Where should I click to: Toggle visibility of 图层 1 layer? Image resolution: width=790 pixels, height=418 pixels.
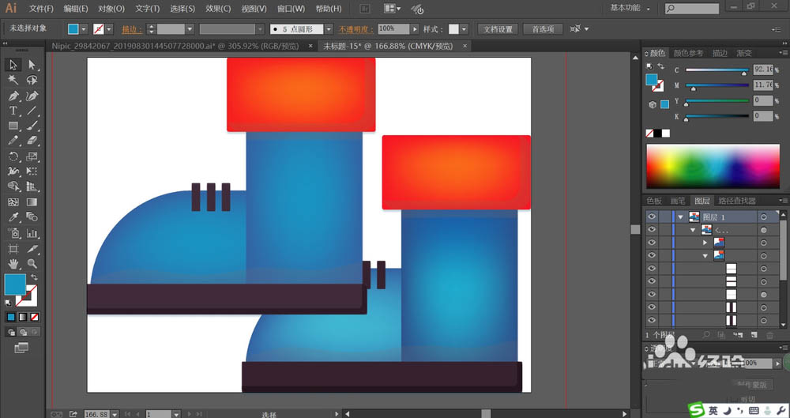pos(652,217)
